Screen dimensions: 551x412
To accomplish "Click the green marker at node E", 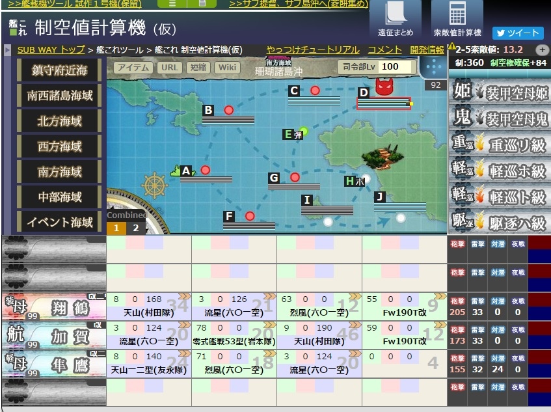I will [x=304, y=131].
